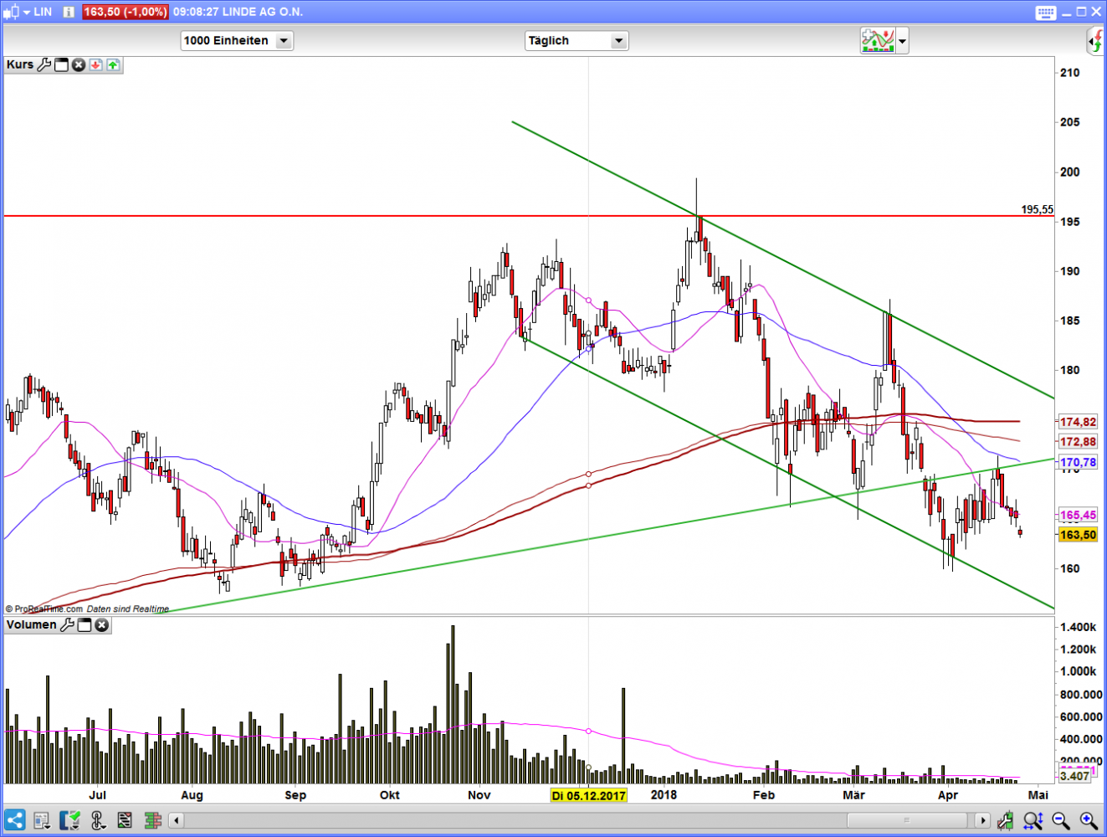Toggle the Kurs panel window maximize icon
Image resolution: width=1107 pixels, height=837 pixels.
click(61, 64)
